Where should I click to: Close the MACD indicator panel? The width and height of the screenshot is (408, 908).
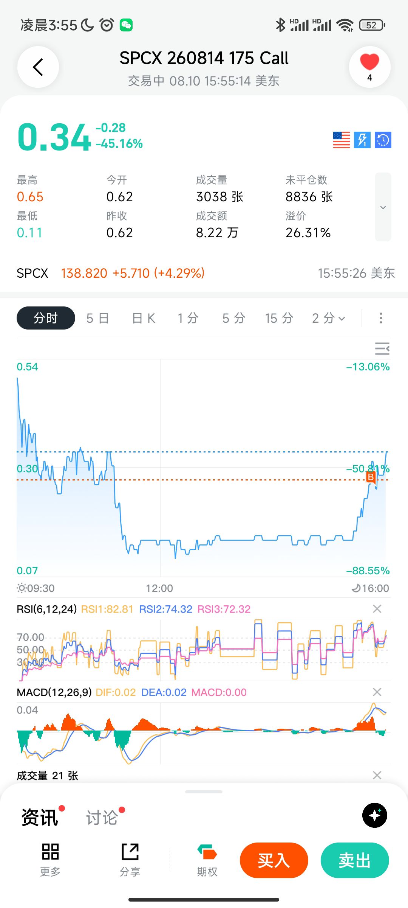tap(377, 692)
